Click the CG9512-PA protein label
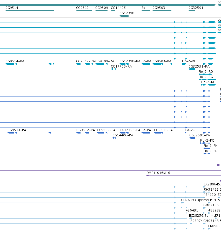 point(86,130)
